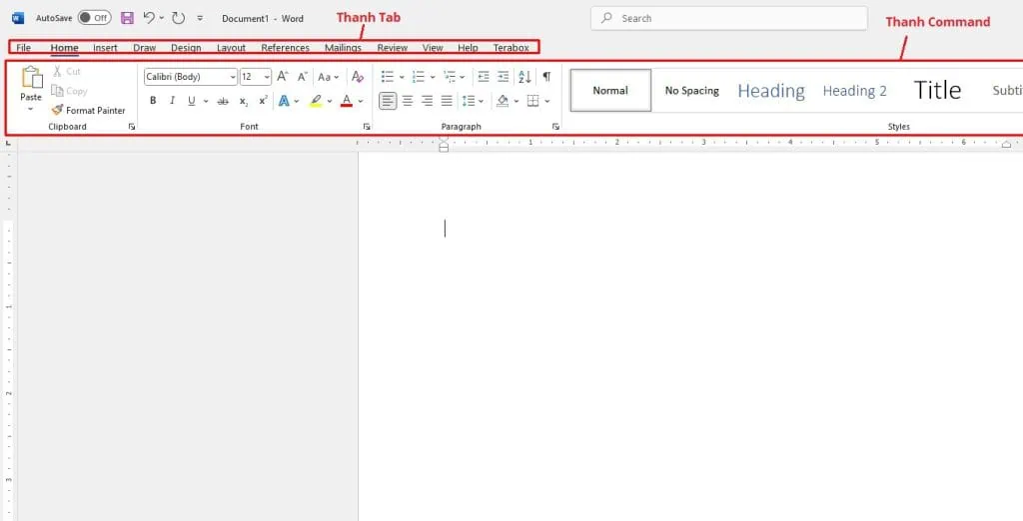This screenshot has width=1023, height=521.
Task: Toggle underline formatting
Action: point(191,101)
